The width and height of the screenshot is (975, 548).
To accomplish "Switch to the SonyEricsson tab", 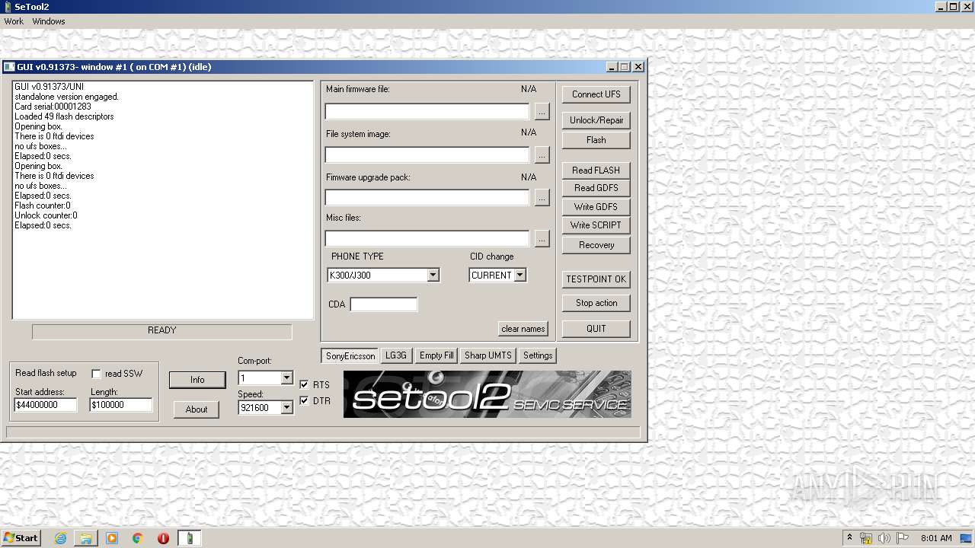I will coord(350,355).
